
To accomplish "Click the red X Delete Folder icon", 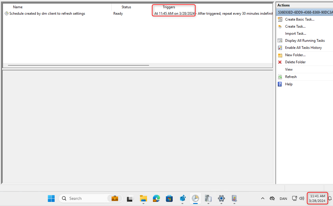I will pos(280,62).
